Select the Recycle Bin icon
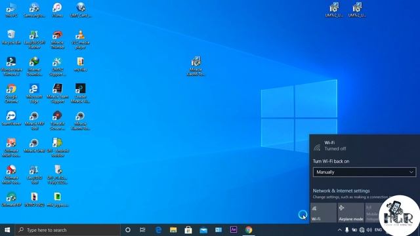The width and height of the screenshot is (420, 236). 11,37
